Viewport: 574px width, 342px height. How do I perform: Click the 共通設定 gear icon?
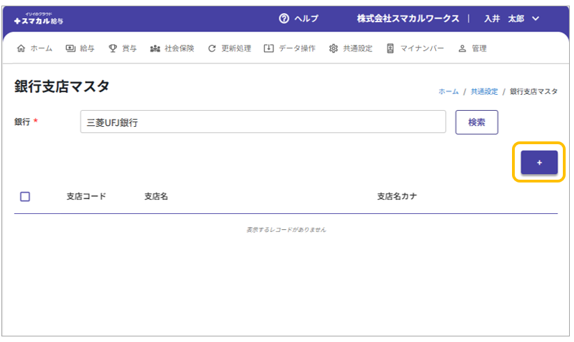334,49
